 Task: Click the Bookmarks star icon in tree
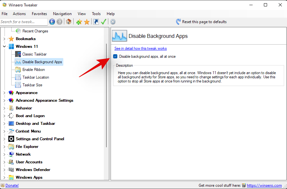(11, 39)
